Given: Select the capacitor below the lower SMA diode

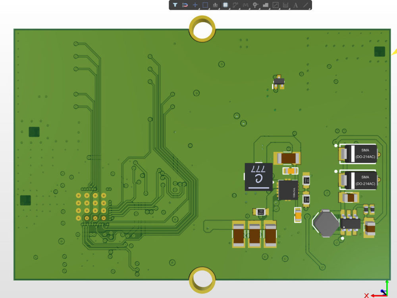Looking at the screenshot, I should point(349,197).
